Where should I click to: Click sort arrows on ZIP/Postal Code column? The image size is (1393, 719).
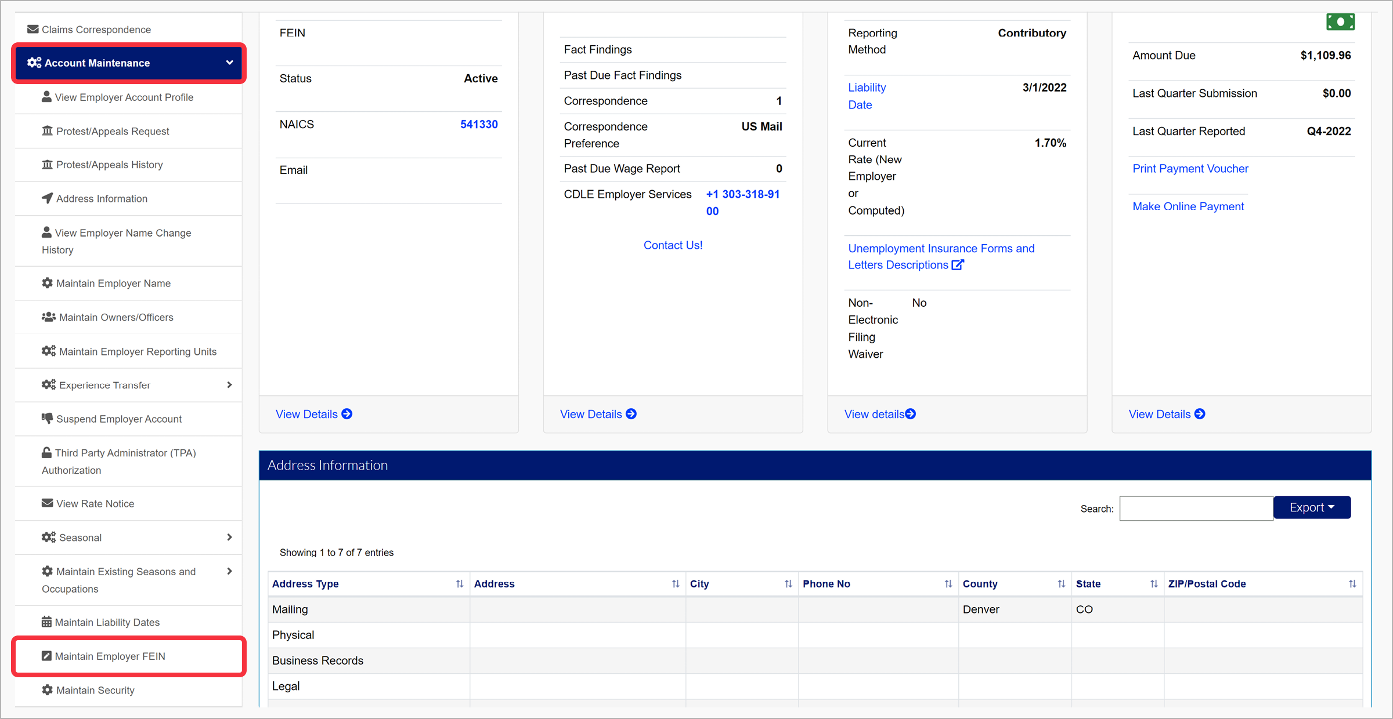tap(1352, 584)
